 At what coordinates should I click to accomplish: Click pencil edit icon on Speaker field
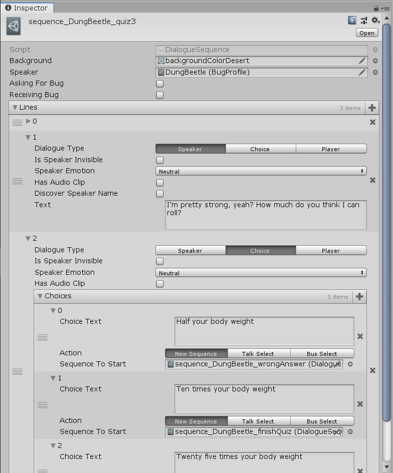[x=362, y=73]
